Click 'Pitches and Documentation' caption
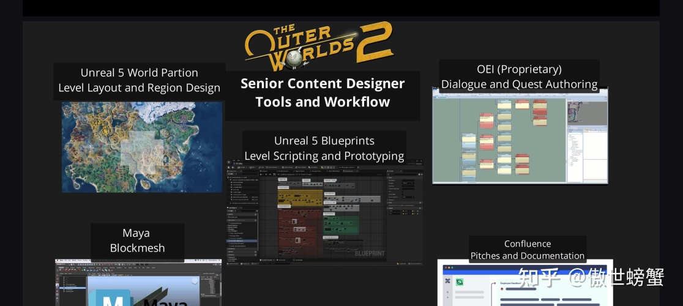Viewport: 683px width, 306px height. tap(528, 255)
